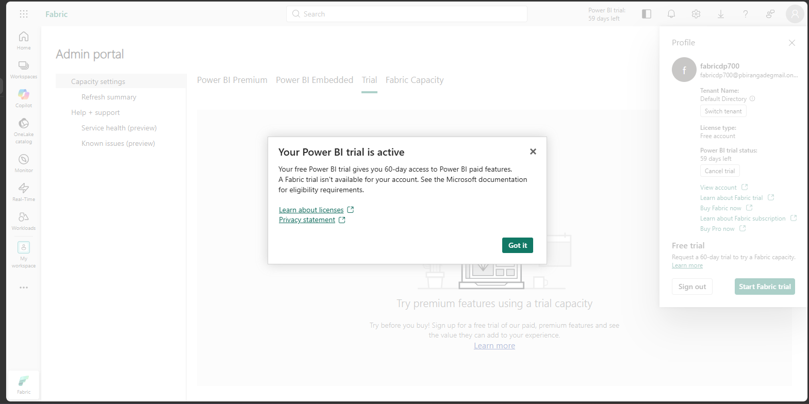
Task: Open My workspace
Action: click(24, 255)
